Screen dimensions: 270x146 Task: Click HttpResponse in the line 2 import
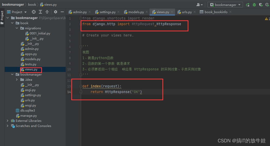pos(169,24)
